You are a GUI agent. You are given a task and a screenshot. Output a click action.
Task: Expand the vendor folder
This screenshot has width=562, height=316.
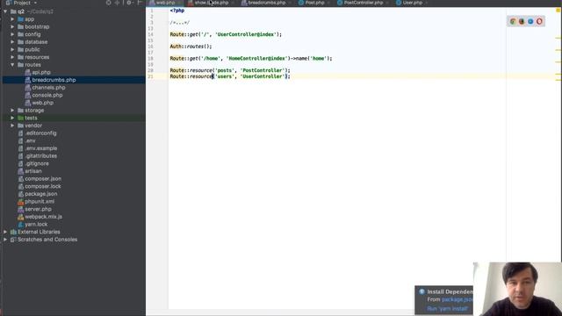(x=12, y=126)
